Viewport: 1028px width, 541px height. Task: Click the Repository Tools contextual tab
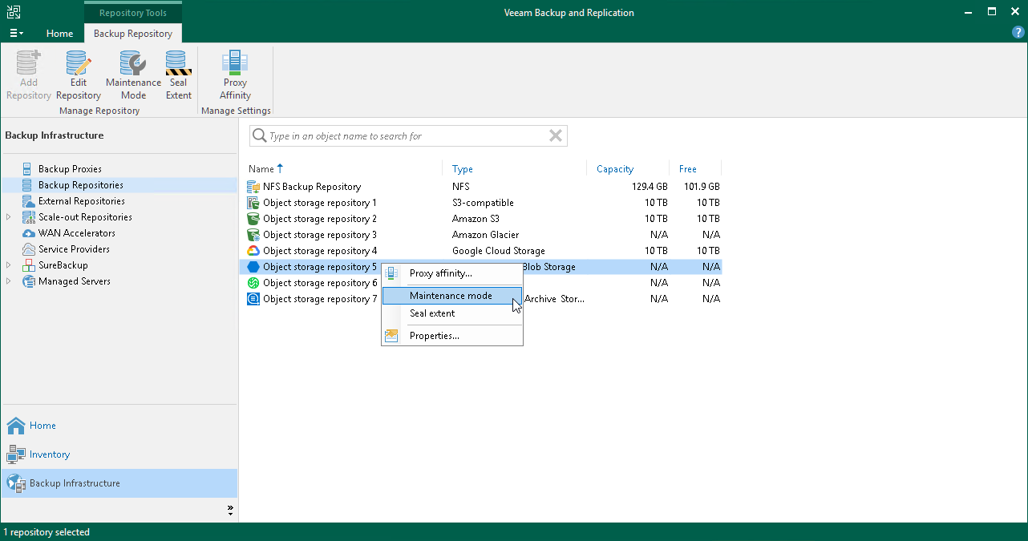tap(133, 13)
